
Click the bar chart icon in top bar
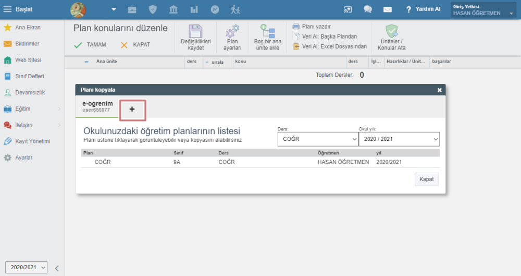pyautogui.click(x=194, y=9)
